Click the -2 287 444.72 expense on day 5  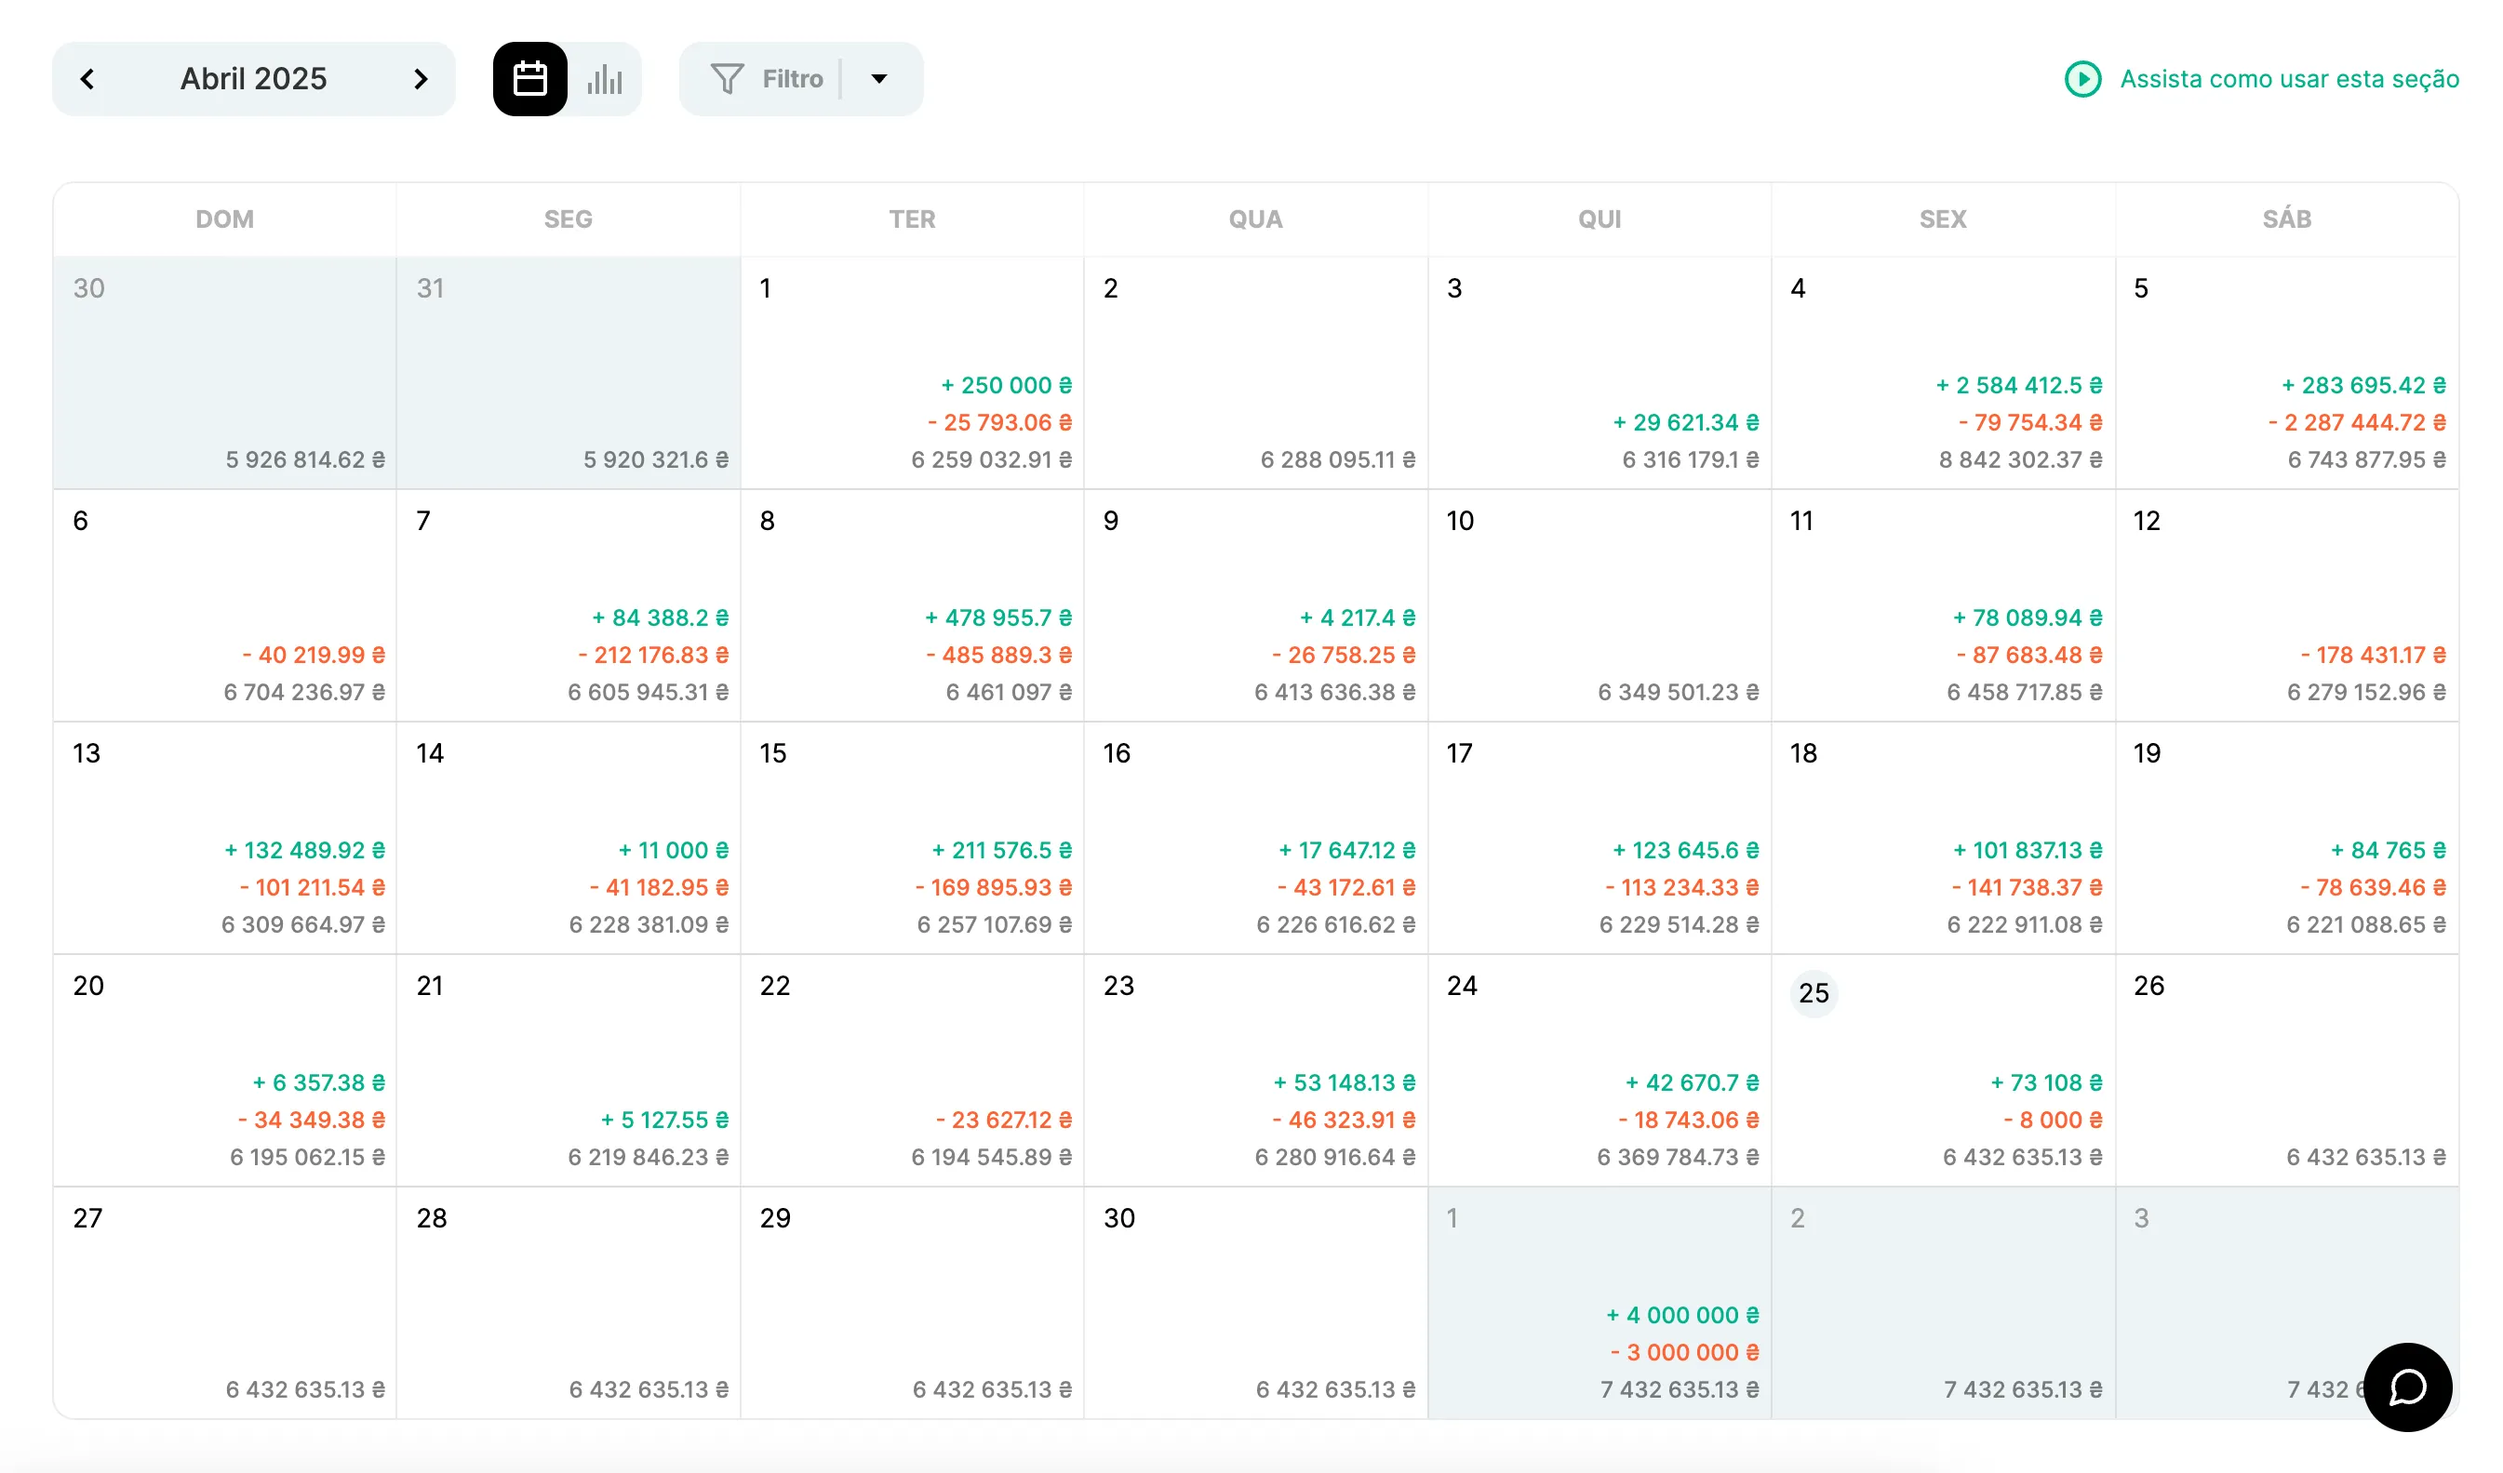[2356, 423]
